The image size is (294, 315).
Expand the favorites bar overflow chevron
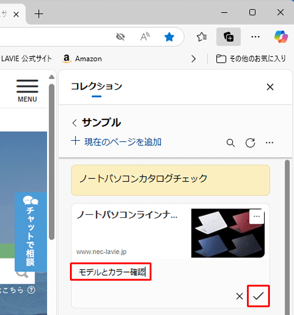click(x=193, y=59)
